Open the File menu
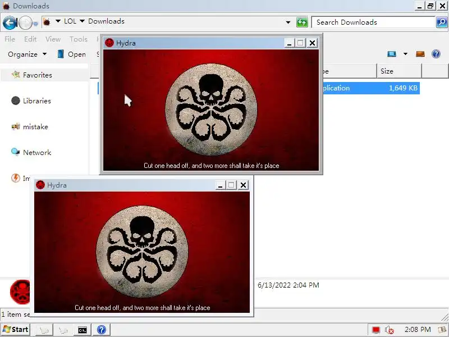 pyautogui.click(x=10, y=39)
